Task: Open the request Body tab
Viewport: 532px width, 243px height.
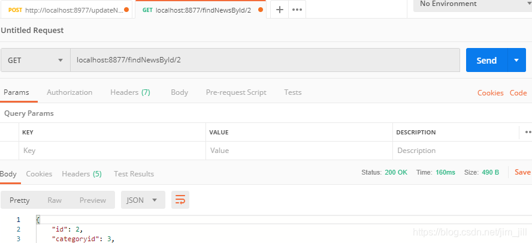Action: [x=180, y=92]
